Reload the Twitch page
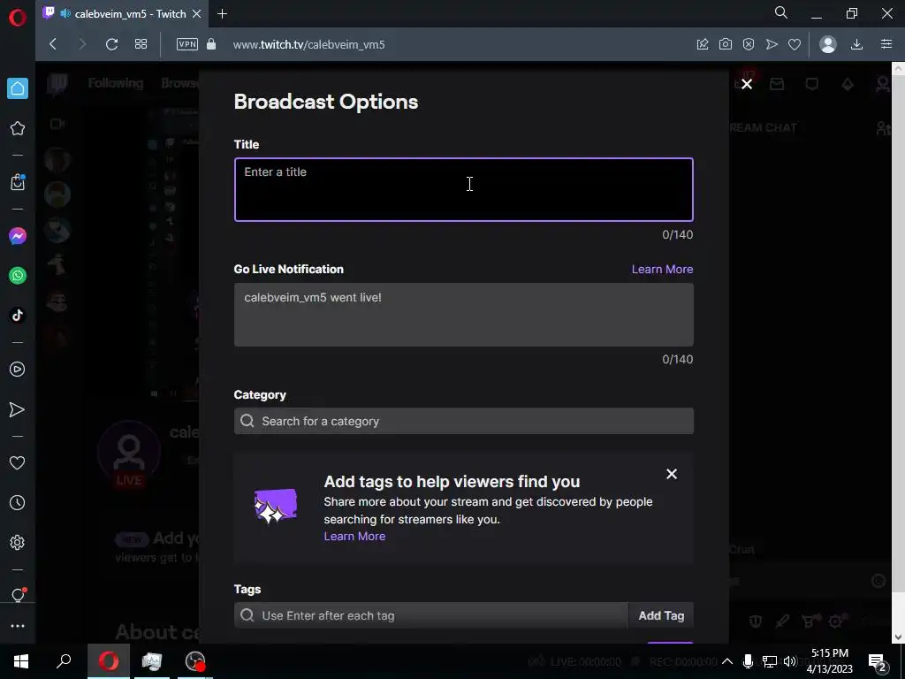Screen dimensions: 905x679 point(111,44)
